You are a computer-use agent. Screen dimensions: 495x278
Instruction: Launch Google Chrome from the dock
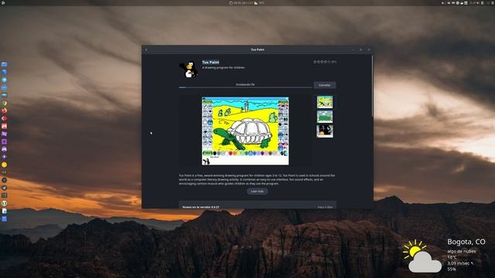click(4, 103)
